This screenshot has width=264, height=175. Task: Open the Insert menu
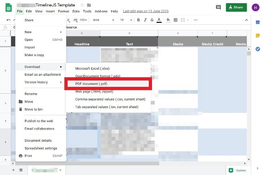pos(50,11)
